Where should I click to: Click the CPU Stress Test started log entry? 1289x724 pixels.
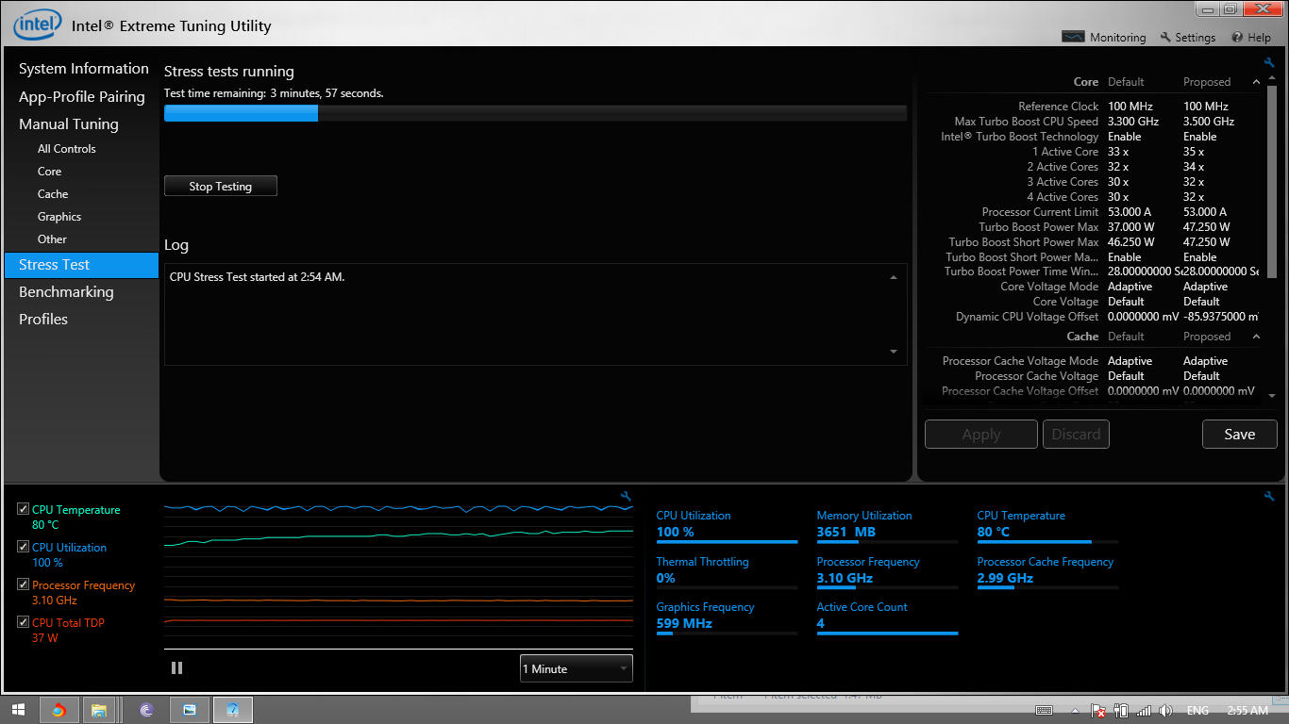[x=257, y=277]
